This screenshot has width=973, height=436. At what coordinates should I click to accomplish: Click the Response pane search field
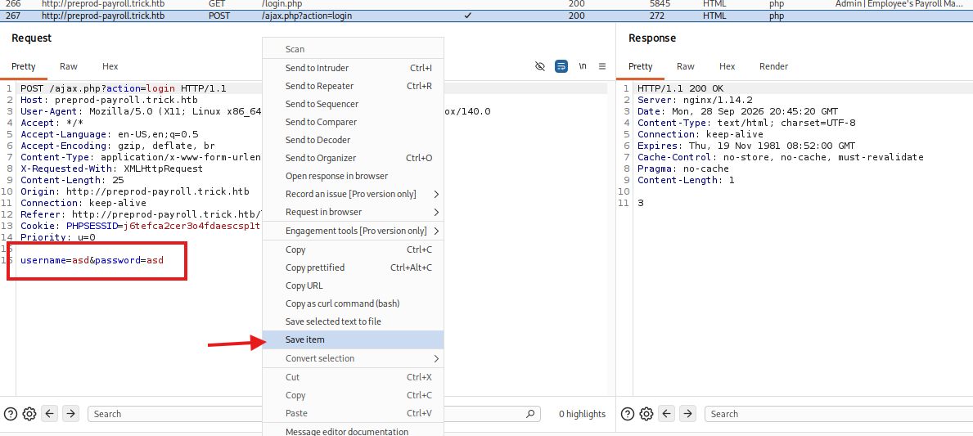coord(838,414)
